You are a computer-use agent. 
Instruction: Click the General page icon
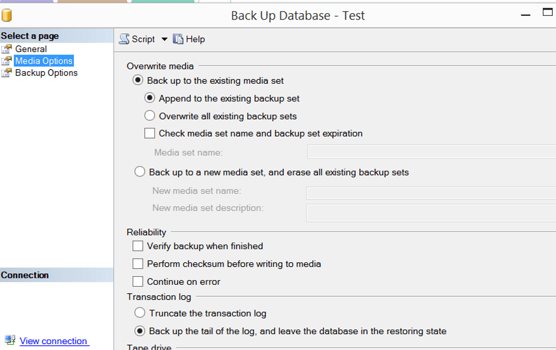pos(7,49)
